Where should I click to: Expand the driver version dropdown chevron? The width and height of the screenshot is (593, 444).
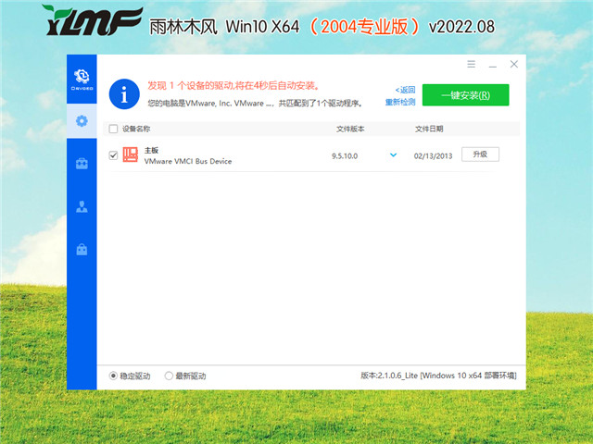393,154
